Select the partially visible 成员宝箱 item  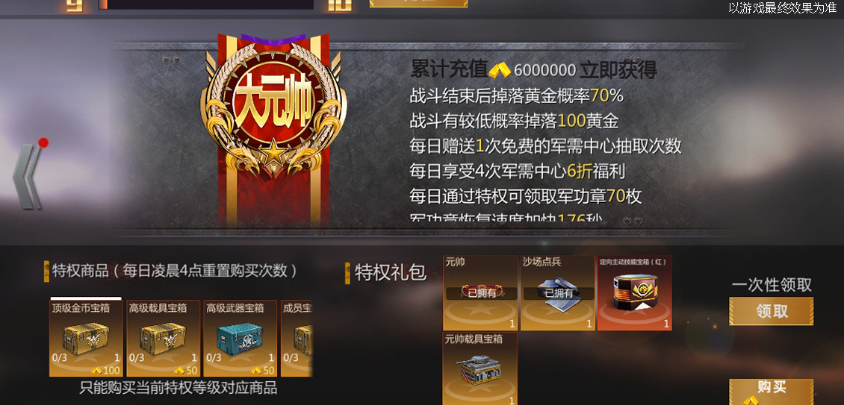(297, 339)
